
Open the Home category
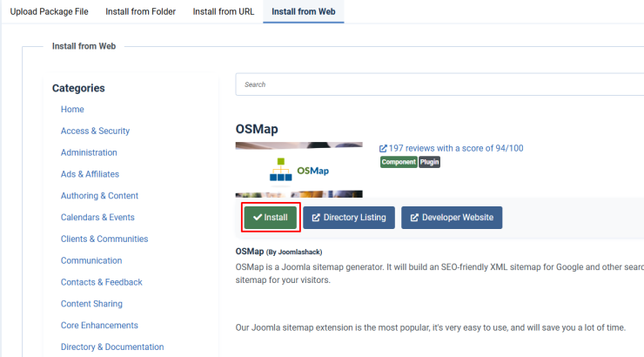(x=72, y=110)
